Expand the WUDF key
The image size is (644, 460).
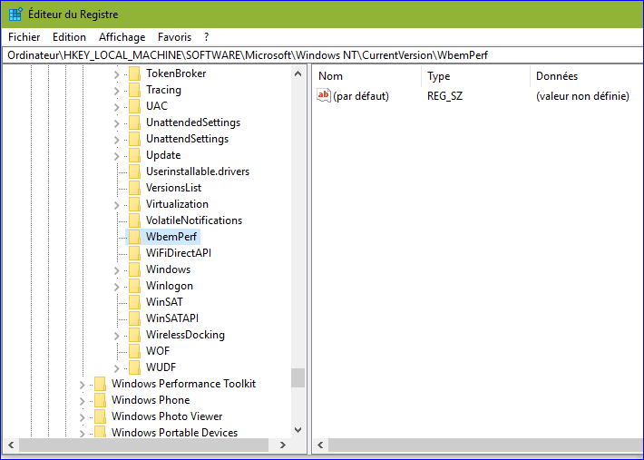point(117,368)
